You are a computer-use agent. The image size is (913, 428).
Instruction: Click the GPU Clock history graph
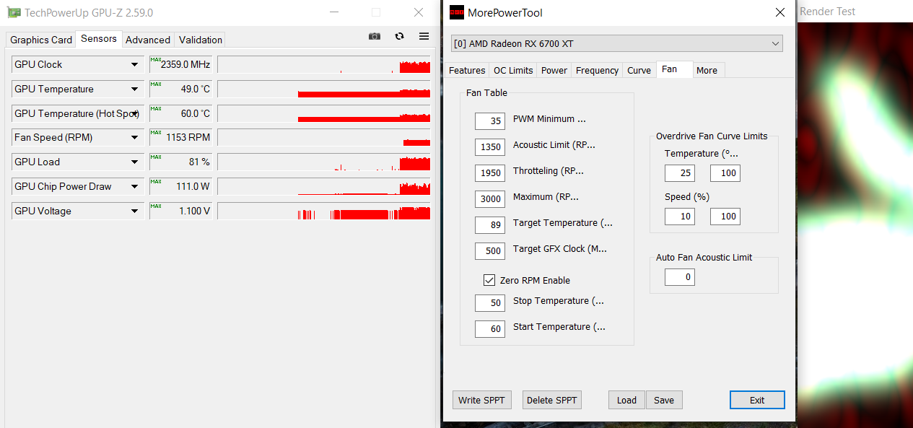pos(324,64)
